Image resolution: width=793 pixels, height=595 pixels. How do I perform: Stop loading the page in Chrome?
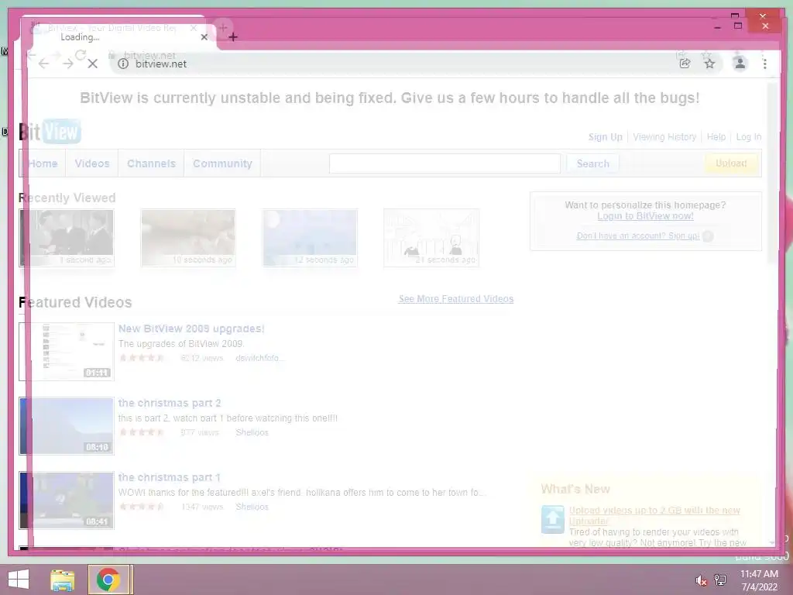(93, 64)
